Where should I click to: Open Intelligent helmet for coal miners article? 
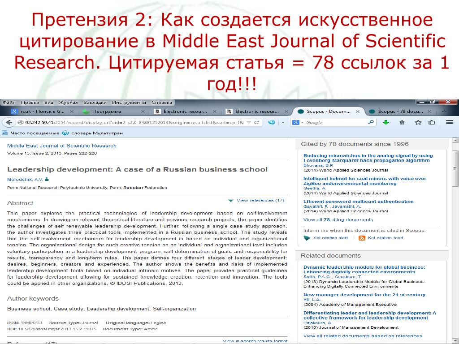pyautogui.click(x=365, y=181)
